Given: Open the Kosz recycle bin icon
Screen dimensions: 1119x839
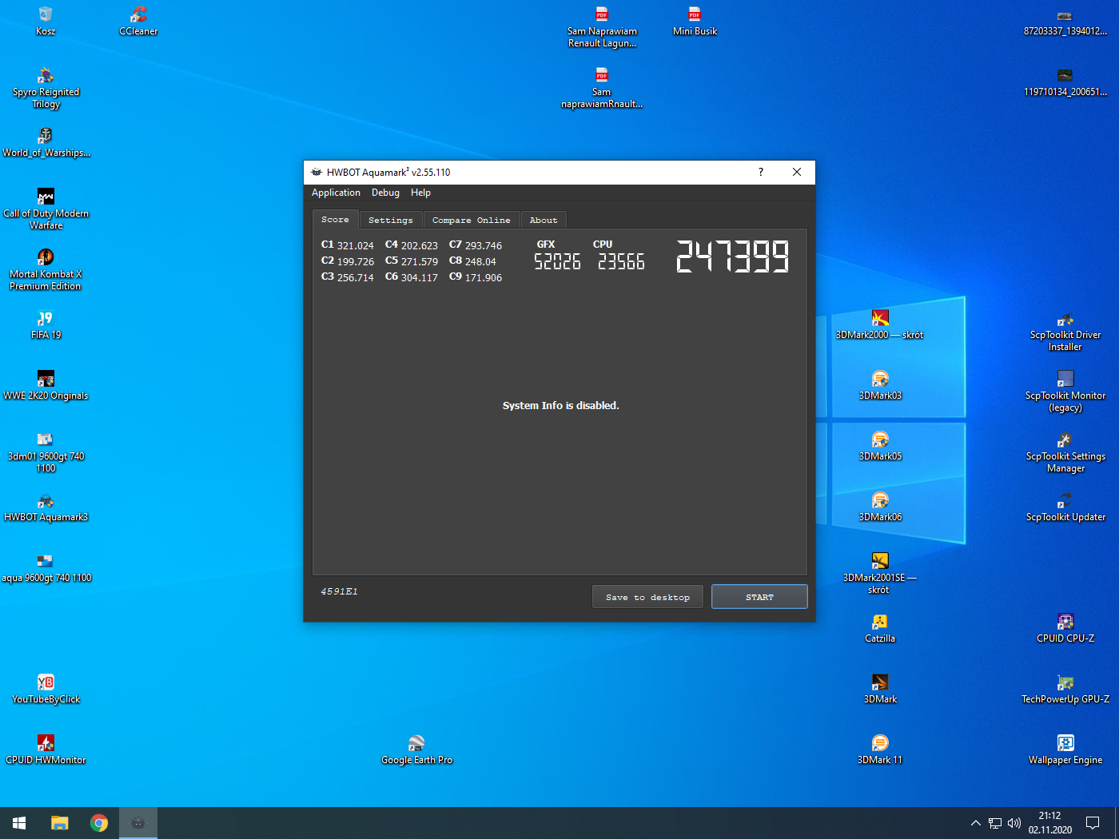Looking at the screenshot, I should tap(46, 21).
